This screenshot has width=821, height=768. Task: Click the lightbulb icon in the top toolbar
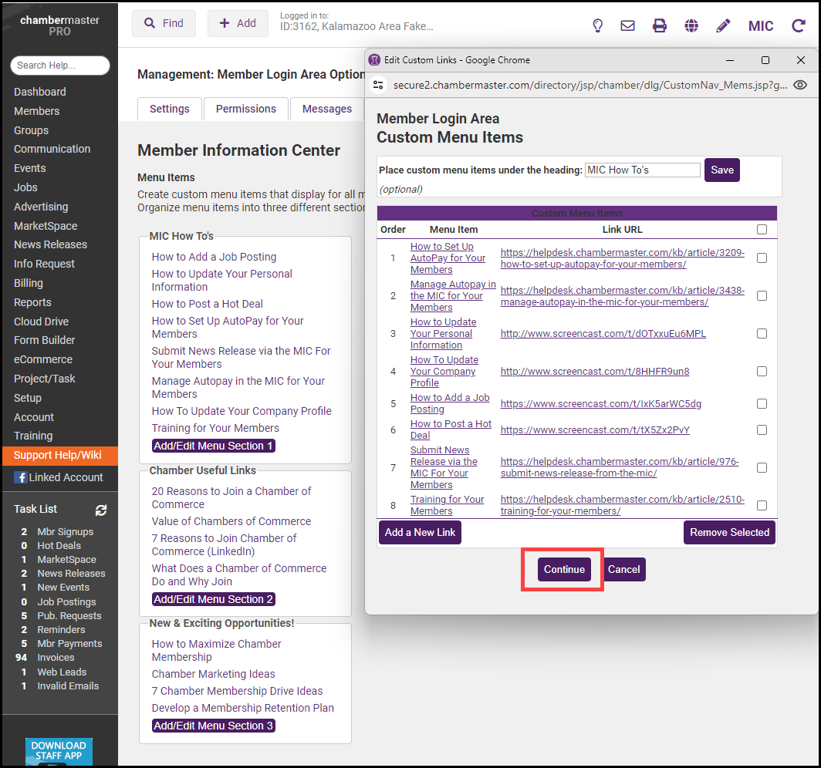point(597,25)
